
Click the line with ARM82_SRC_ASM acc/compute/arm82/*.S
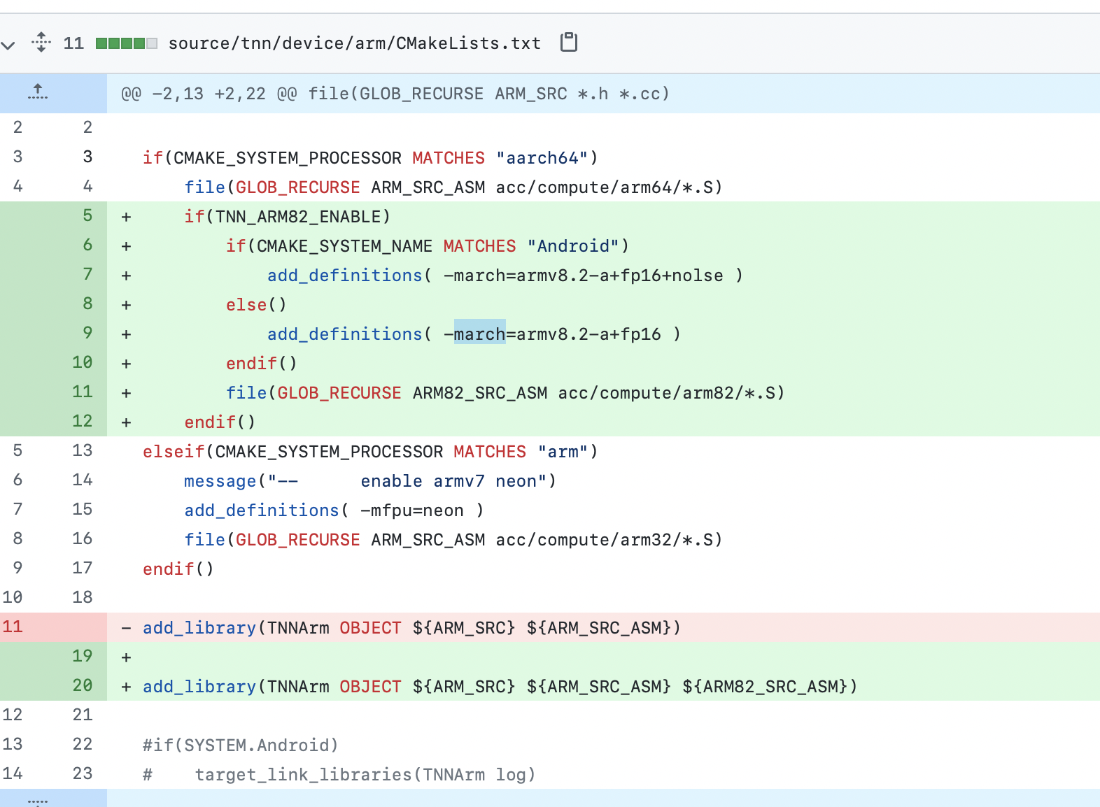tap(505, 393)
